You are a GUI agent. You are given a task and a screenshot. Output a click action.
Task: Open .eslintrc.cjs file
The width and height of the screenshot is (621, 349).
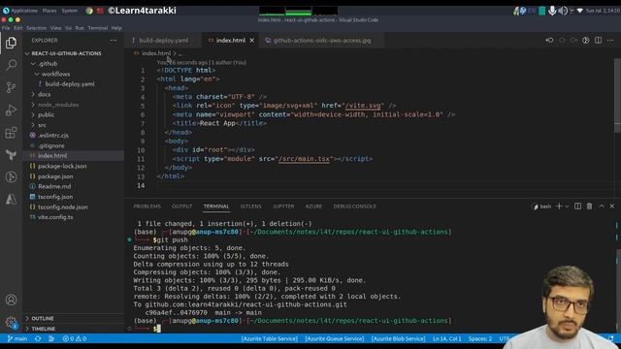[x=53, y=136]
